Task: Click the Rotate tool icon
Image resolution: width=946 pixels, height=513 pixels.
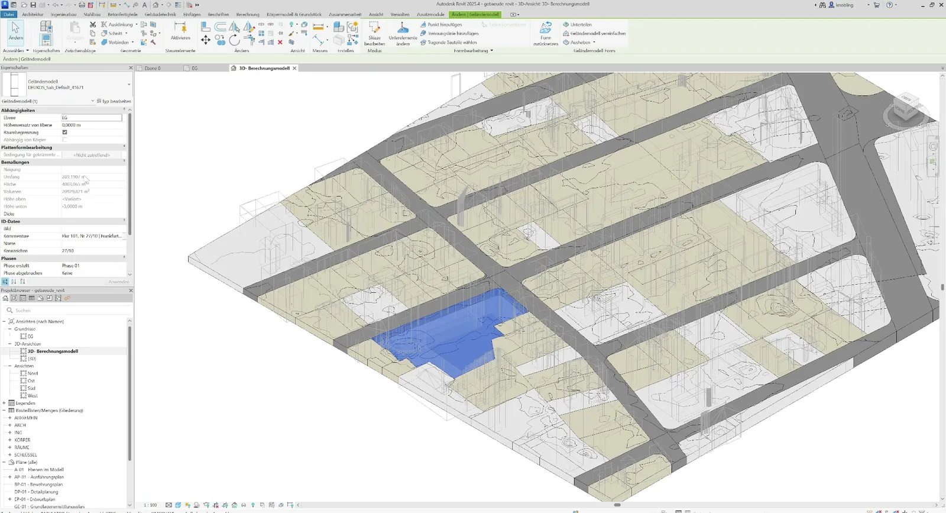Action: coord(235,40)
